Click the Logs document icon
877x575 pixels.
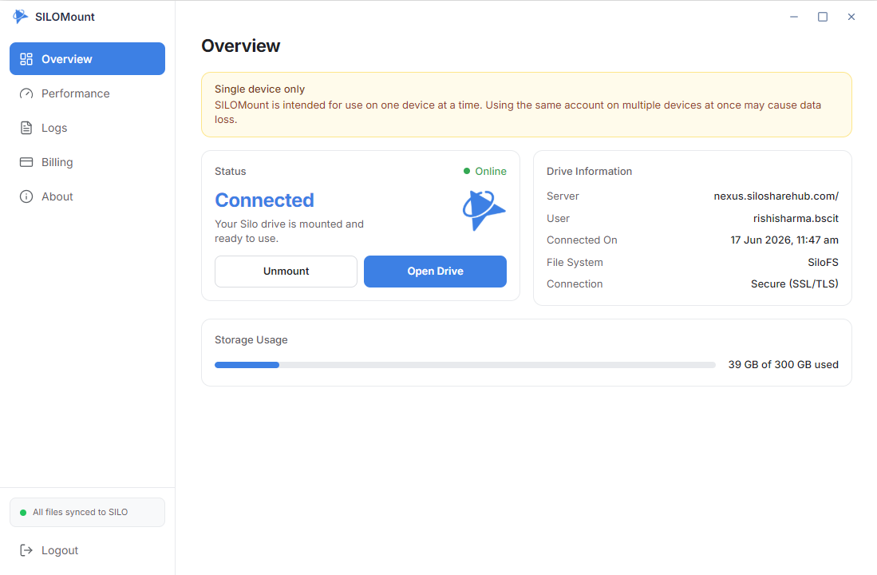tap(26, 128)
